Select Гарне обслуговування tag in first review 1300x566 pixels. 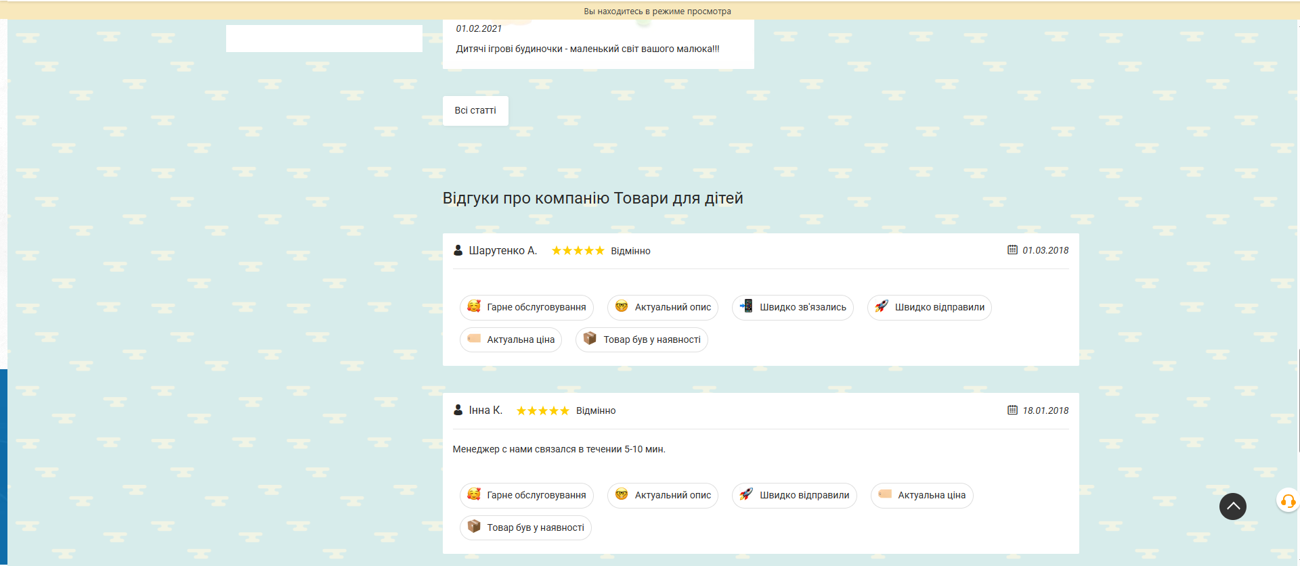click(527, 307)
